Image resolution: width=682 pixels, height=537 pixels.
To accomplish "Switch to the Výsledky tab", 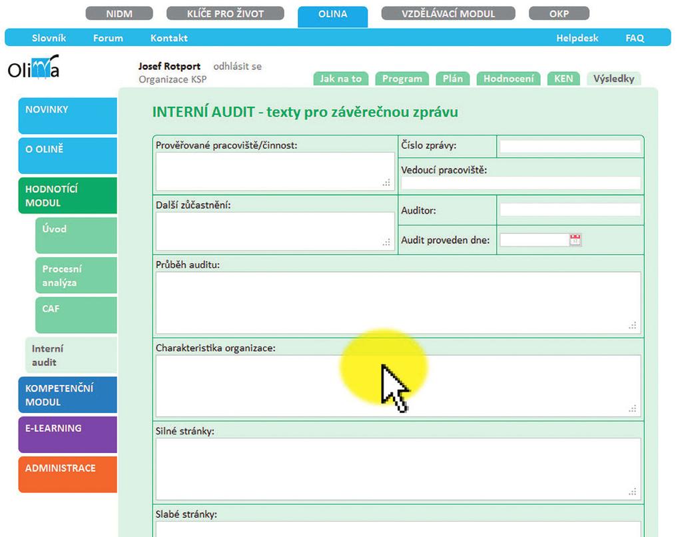I will tap(613, 79).
